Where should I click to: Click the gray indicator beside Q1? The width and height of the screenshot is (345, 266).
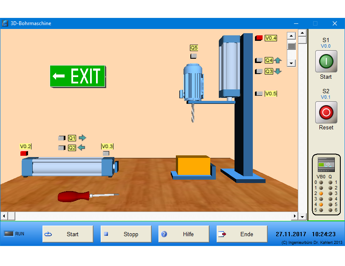pyautogui.click(x=62, y=138)
